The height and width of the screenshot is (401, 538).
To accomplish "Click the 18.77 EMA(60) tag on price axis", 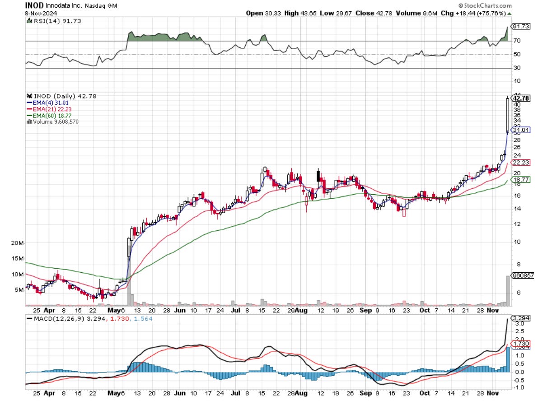I will (521, 180).
